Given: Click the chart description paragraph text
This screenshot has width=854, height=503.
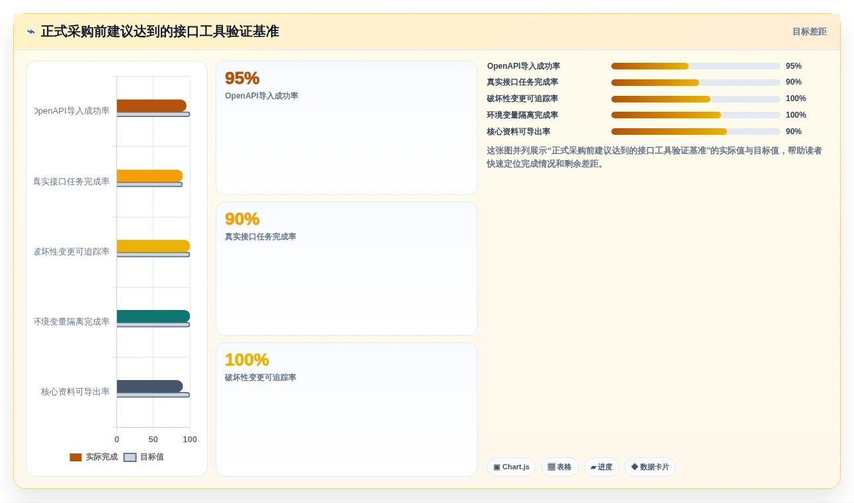Looking at the screenshot, I should (x=655, y=157).
